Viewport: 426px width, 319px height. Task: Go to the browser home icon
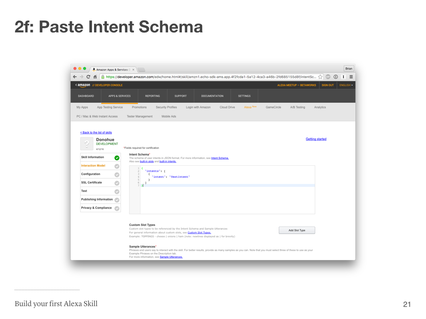[x=95, y=77]
